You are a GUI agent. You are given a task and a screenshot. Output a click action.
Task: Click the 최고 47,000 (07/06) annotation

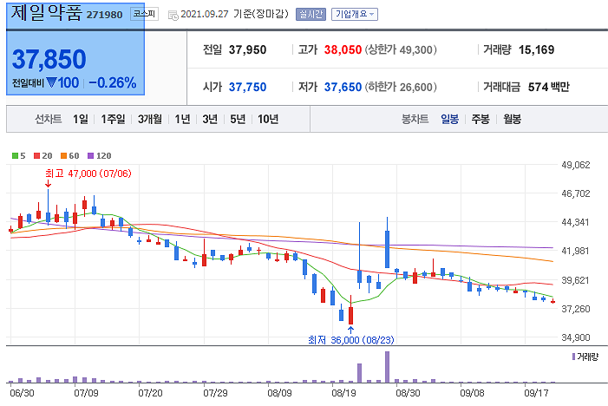[x=88, y=174]
